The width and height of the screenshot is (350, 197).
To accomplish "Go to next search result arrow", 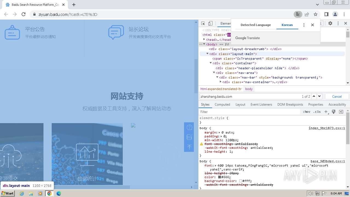I will point(319,96).
